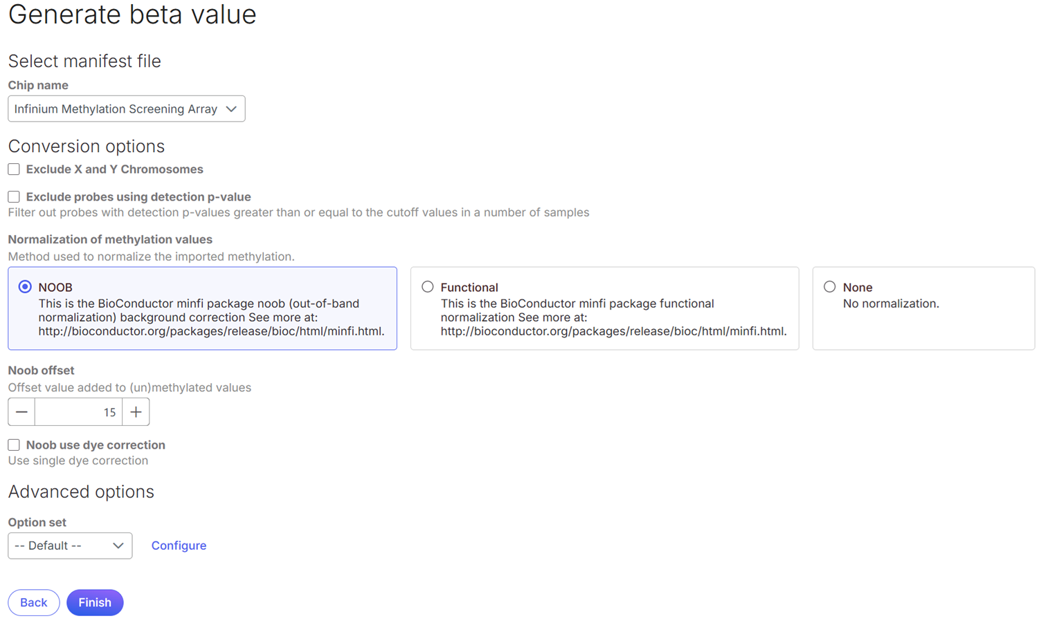Tick Exclude probes using detection p-value

click(14, 197)
